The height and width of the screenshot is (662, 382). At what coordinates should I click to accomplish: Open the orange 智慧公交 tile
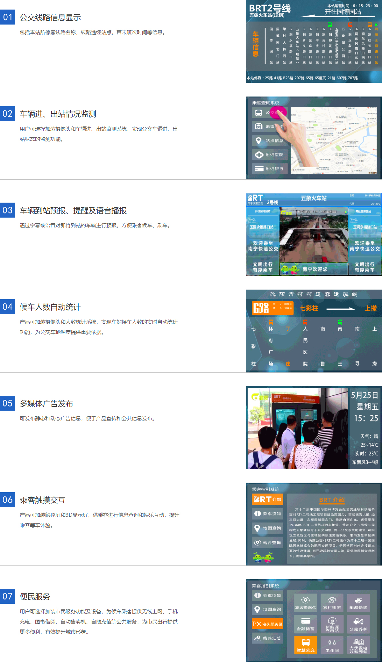coord(306,645)
